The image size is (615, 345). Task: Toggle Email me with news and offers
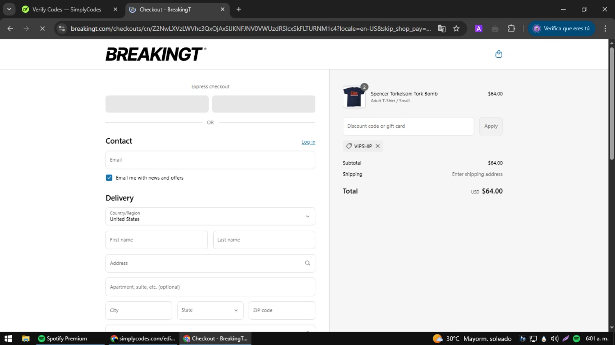coord(109,178)
